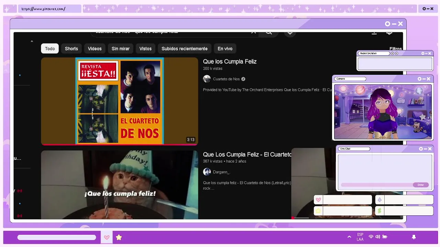Click the Camara avatar view
This screenshot has height=247, width=440.
click(x=383, y=112)
